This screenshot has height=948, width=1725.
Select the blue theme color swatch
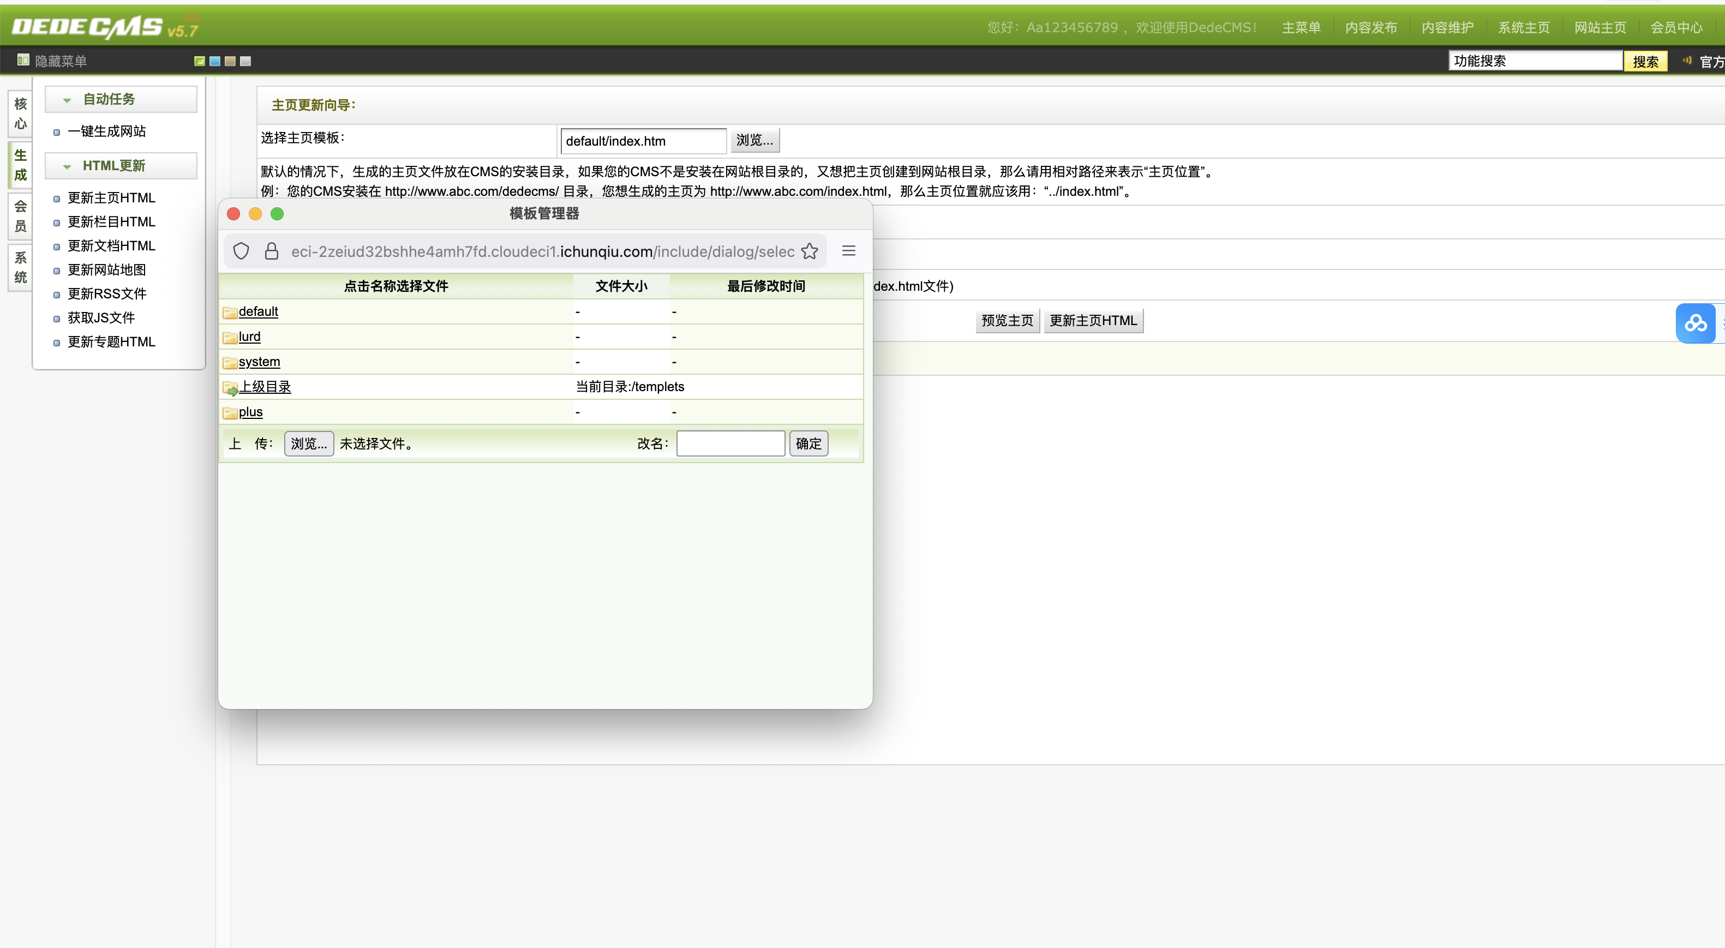pyautogui.click(x=215, y=61)
